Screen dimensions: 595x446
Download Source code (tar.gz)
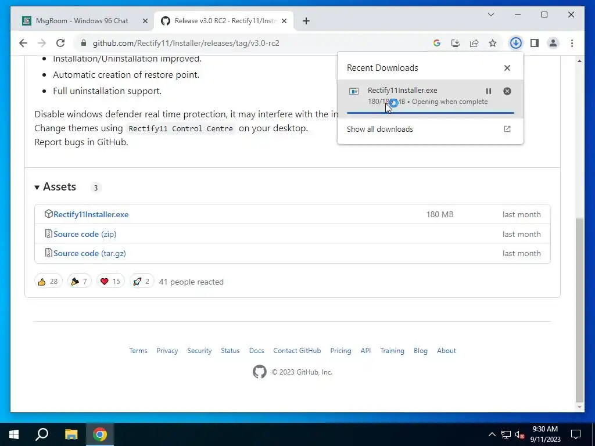[89, 253]
